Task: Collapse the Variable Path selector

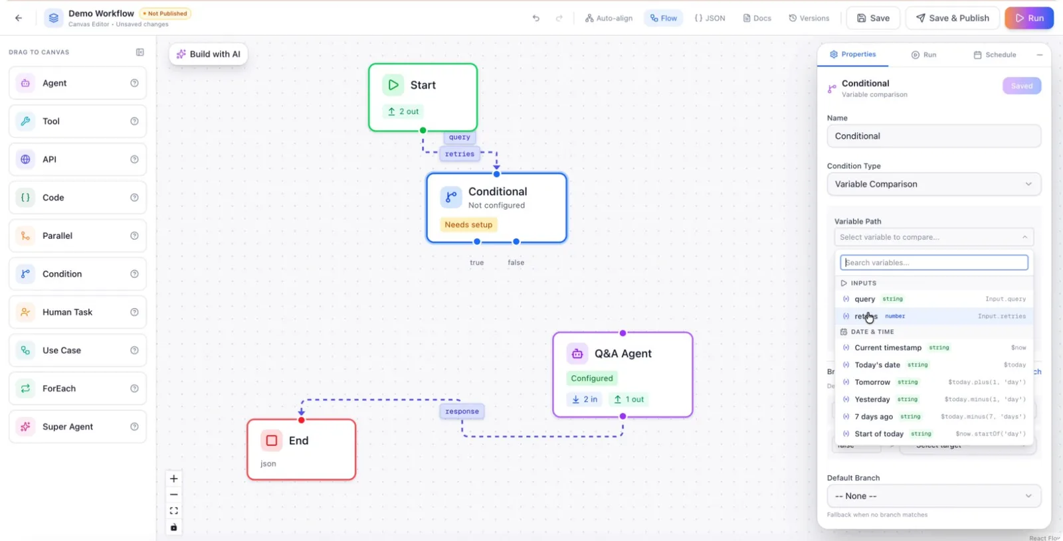Action: [933, 237]
